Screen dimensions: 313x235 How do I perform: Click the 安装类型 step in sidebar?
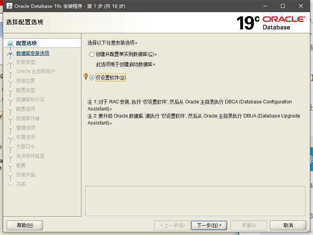(25, 62)
